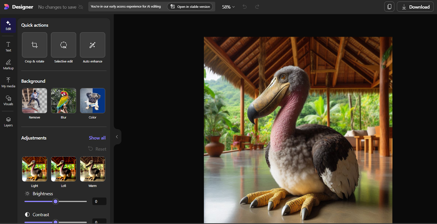Open My media in sidebar
This screenshot has width=437, height=224.
(x=8, y=82)
